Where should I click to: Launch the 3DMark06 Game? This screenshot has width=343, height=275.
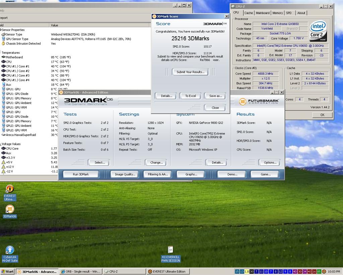[x=265, y=174]
